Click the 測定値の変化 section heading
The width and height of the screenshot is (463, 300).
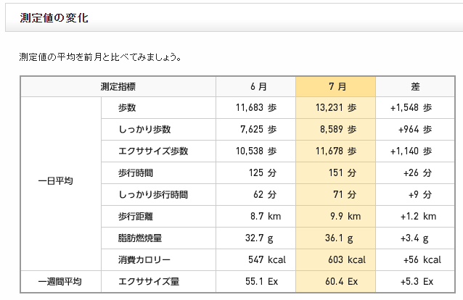pos(54,17)
